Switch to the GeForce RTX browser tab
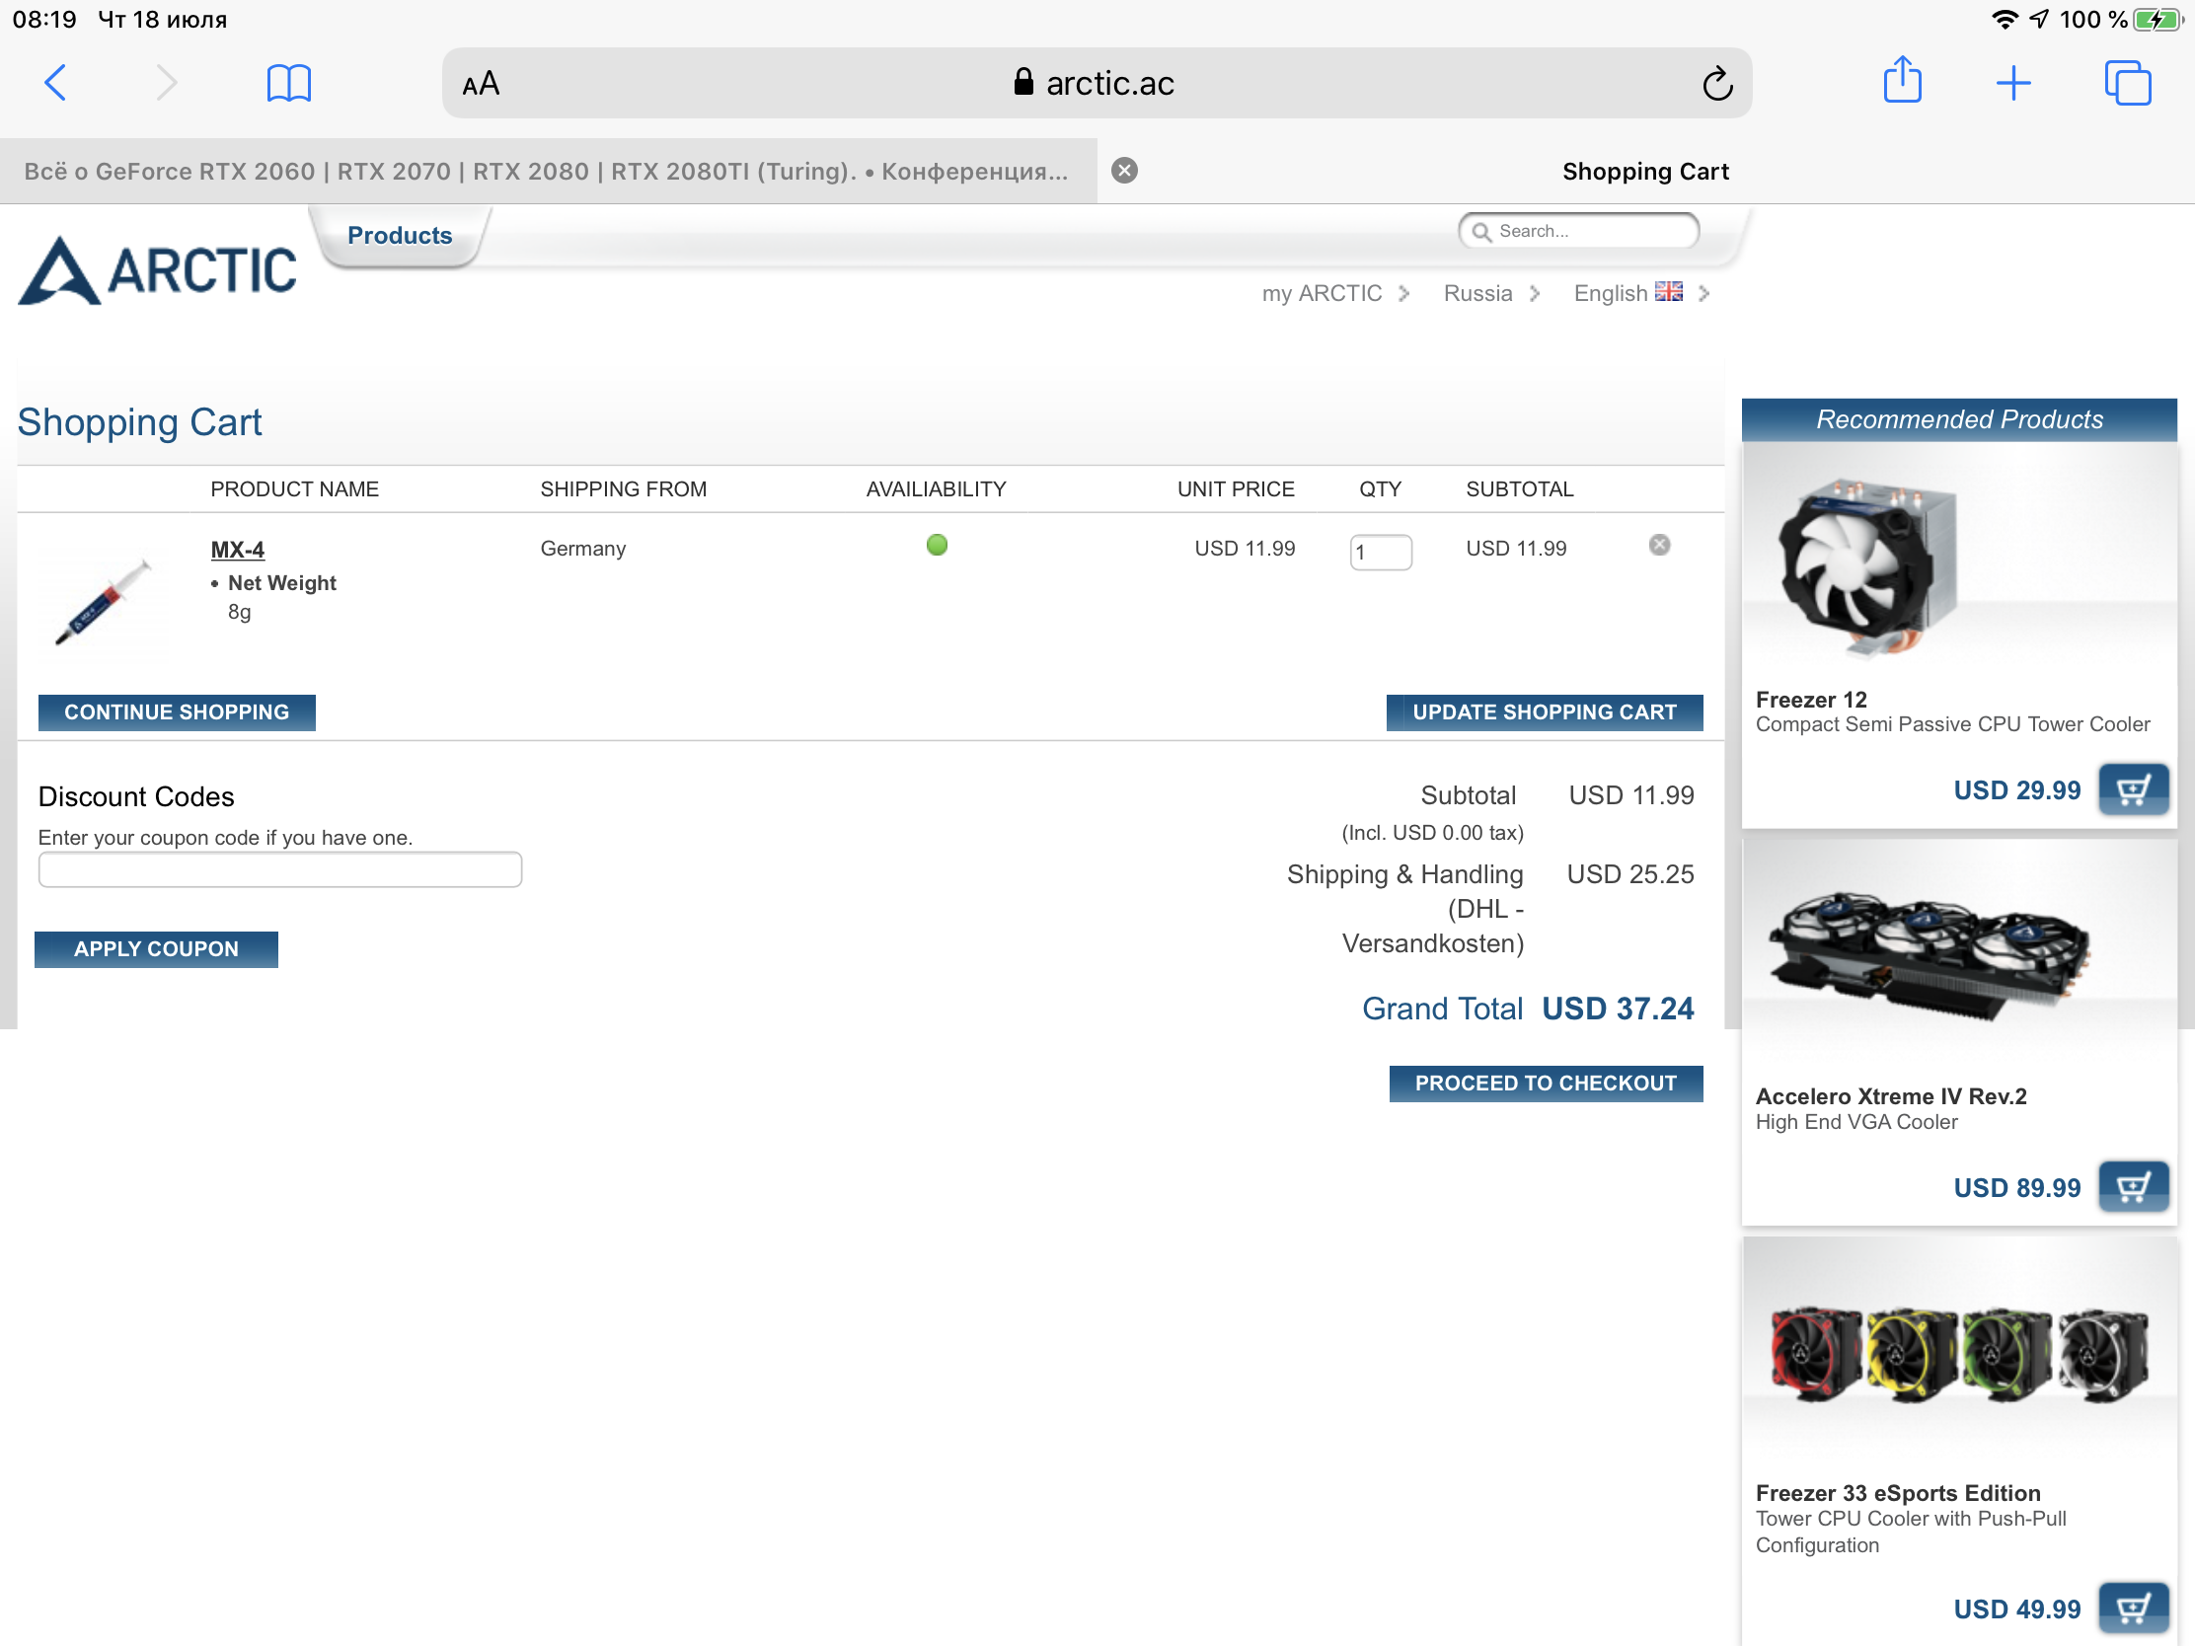 pos(546,172)
